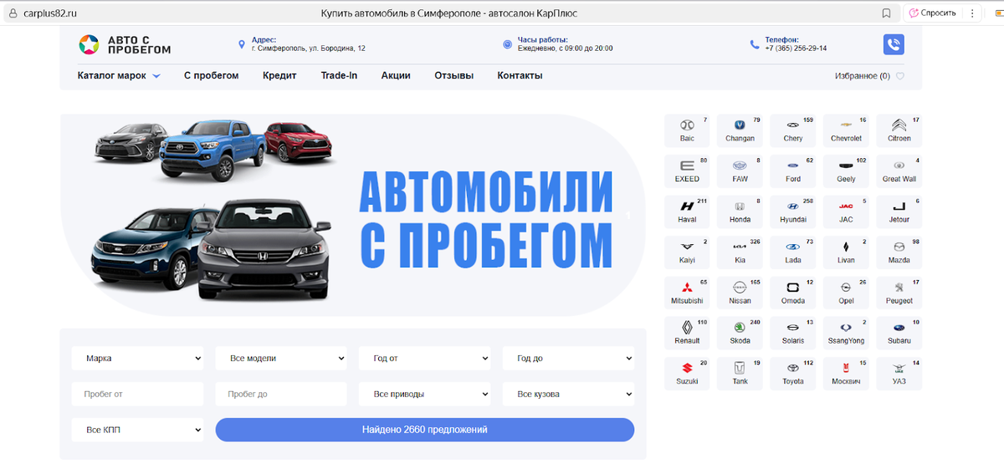
Task: Open the Trade-In menu item
Action: 339,75
